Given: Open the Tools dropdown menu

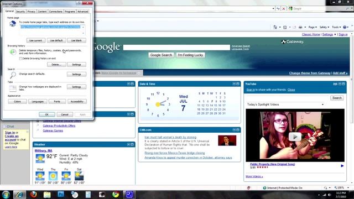Looking at the screenshot, I should (x=336, y=27).
